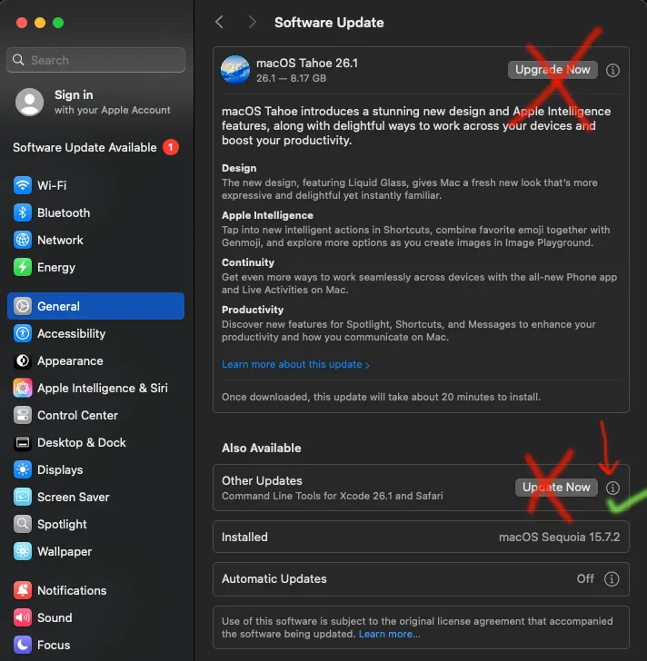Go back with the left chevron
Viewport: 647px width, 661px height.
(219, 22)
